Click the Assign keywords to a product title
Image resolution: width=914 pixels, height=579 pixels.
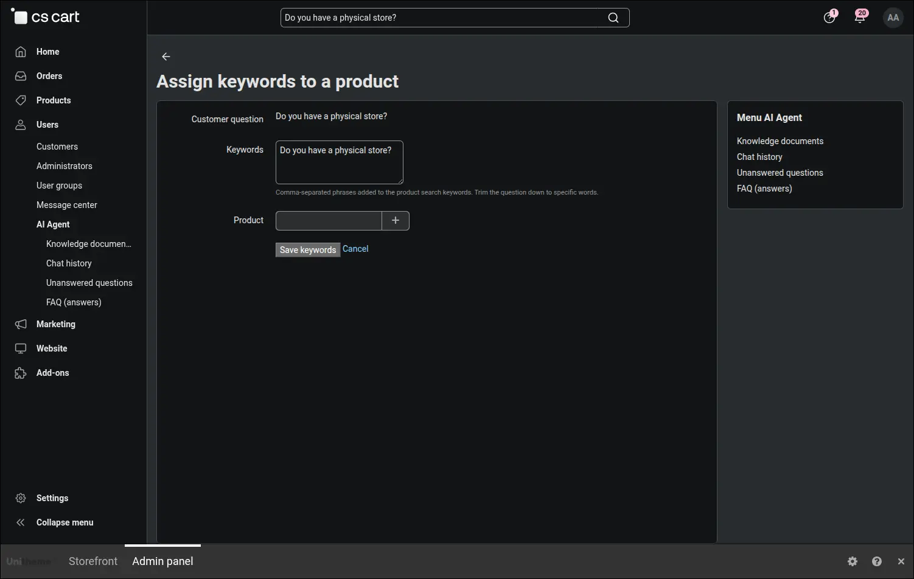tap(277, 81)
